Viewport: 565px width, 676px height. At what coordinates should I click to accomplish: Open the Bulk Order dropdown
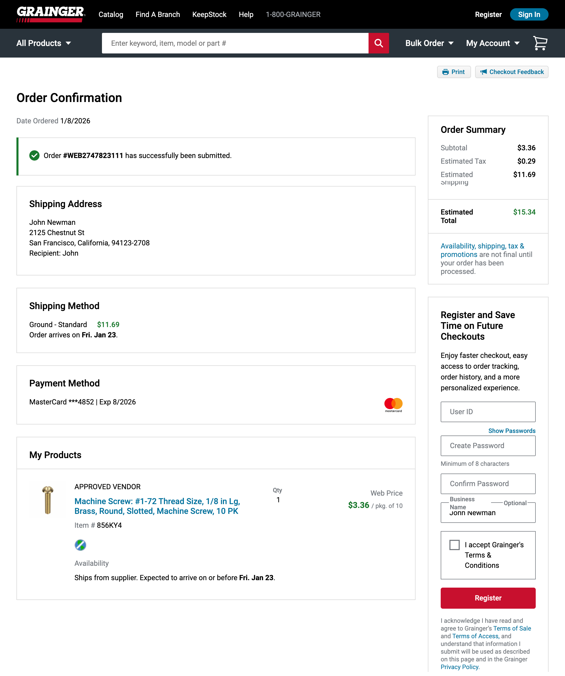point(429,43)
